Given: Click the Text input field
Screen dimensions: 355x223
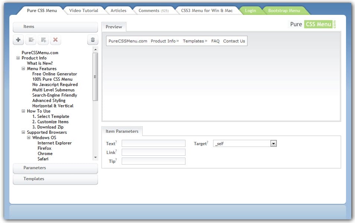Looking at the screenshot, I should 153,143.
